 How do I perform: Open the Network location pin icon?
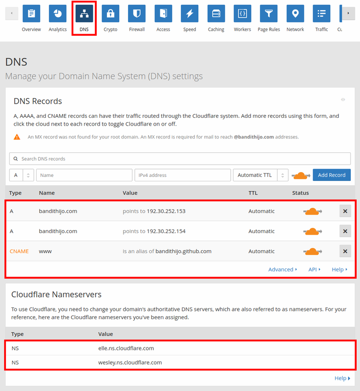click(x=295, y=14)
